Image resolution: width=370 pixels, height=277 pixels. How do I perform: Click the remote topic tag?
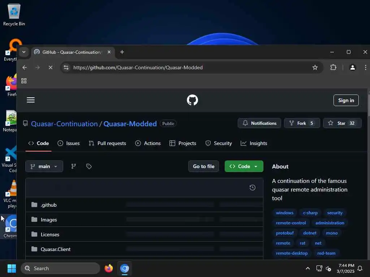click(x=283, y=243)
